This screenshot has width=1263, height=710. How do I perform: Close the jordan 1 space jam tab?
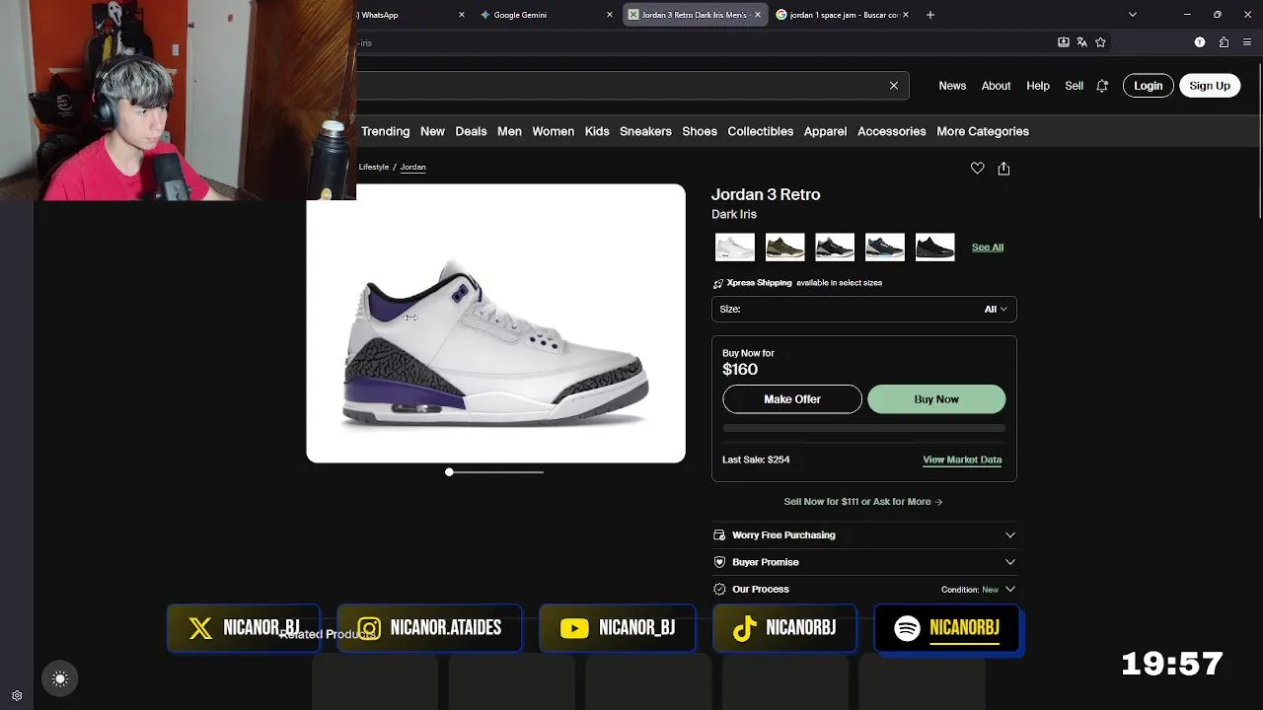(x=906, y=15)
